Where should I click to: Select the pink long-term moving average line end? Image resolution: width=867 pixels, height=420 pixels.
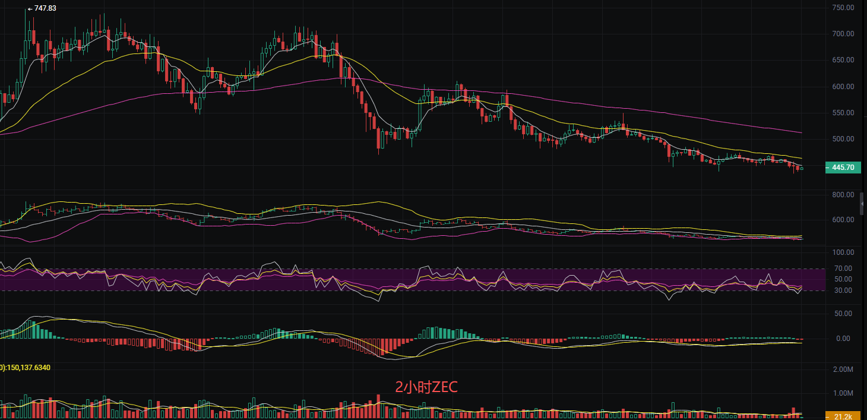[800, 132]
